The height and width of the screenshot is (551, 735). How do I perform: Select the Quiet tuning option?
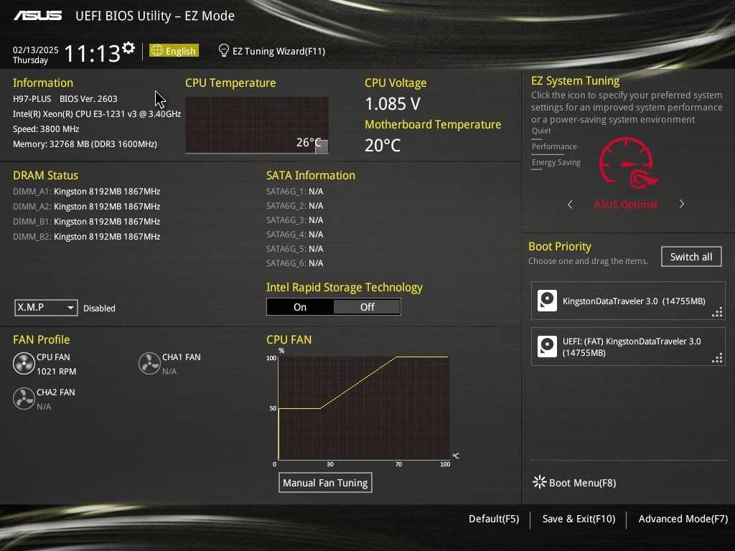coord(541,131)
